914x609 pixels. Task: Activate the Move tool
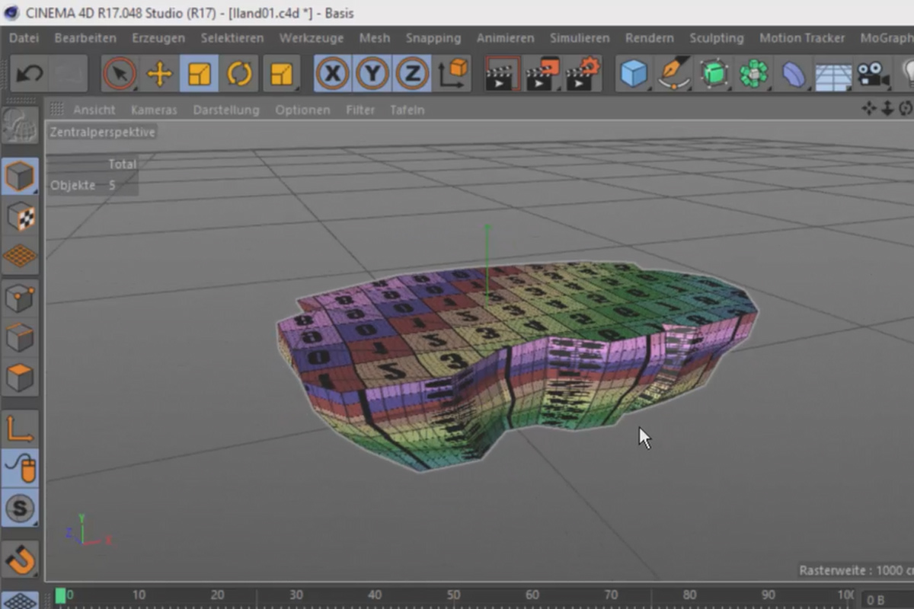pos(158,73)
